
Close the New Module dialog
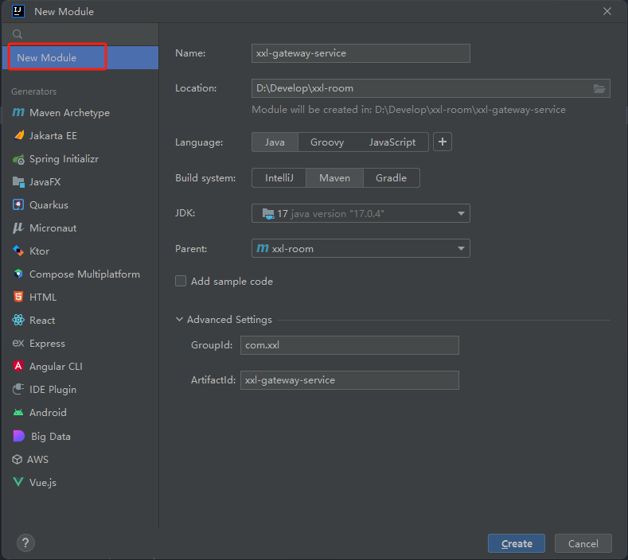[607, 11]
